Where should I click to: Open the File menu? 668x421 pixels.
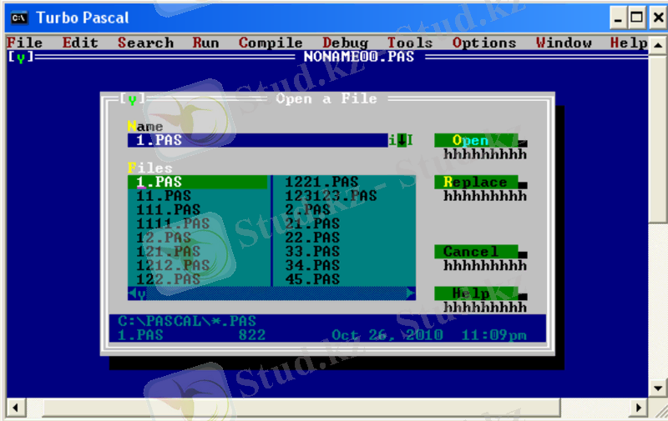coord(24,43)
